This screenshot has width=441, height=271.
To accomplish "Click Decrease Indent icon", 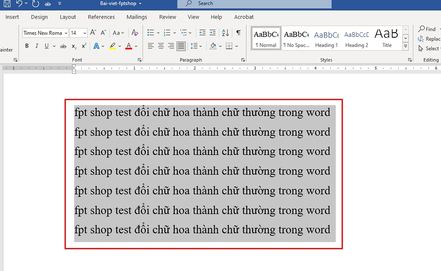I will tap(202, 33).
